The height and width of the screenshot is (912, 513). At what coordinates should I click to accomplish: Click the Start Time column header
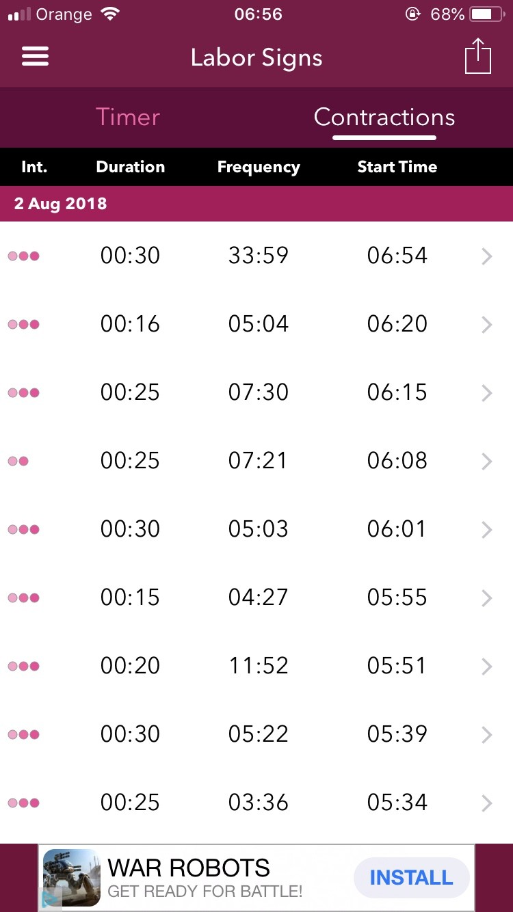coord(397,167)
